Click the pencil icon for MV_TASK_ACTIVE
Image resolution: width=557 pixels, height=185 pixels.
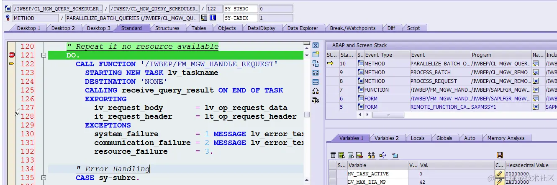coord(500,174)
